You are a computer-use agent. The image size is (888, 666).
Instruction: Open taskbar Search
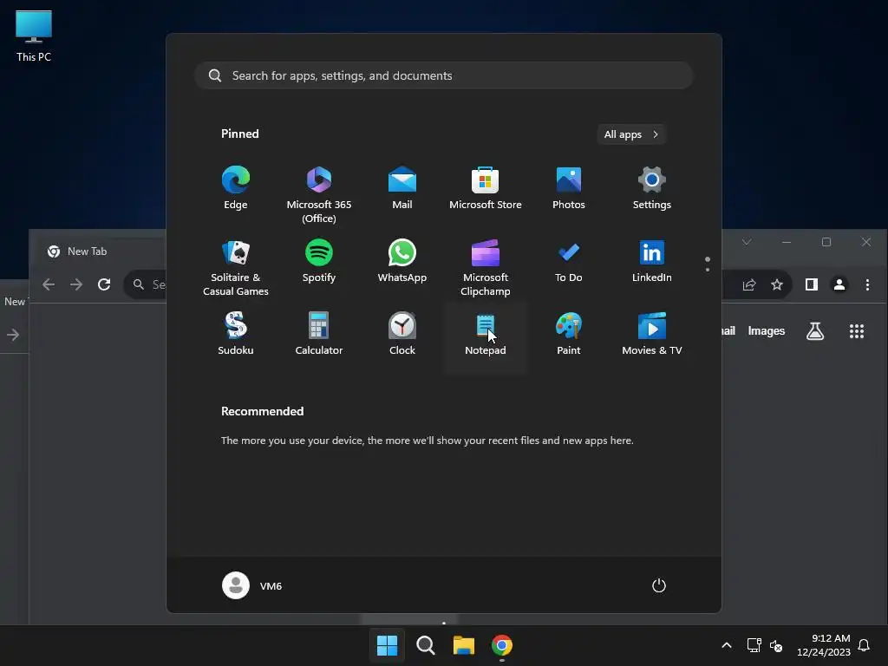tap(425, 645)
